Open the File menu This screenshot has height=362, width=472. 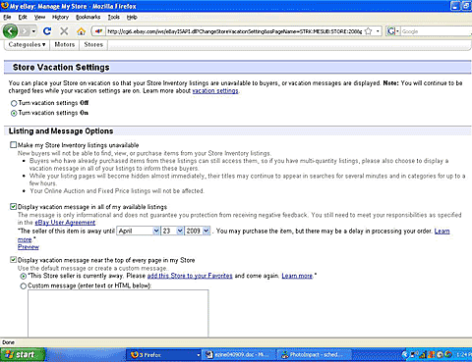point(7,17)
